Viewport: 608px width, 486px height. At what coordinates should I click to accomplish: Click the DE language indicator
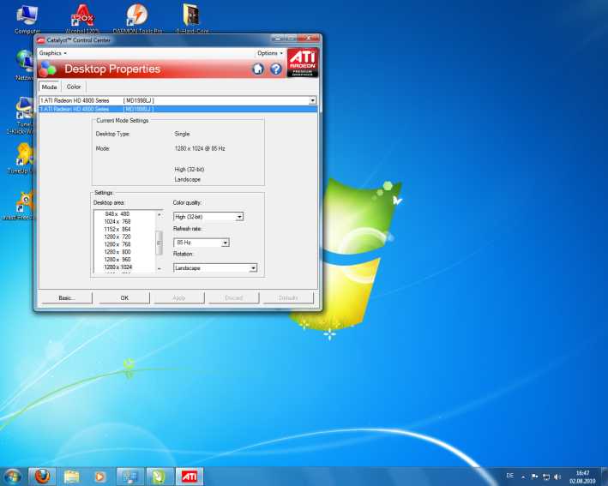tap(510, 476)
